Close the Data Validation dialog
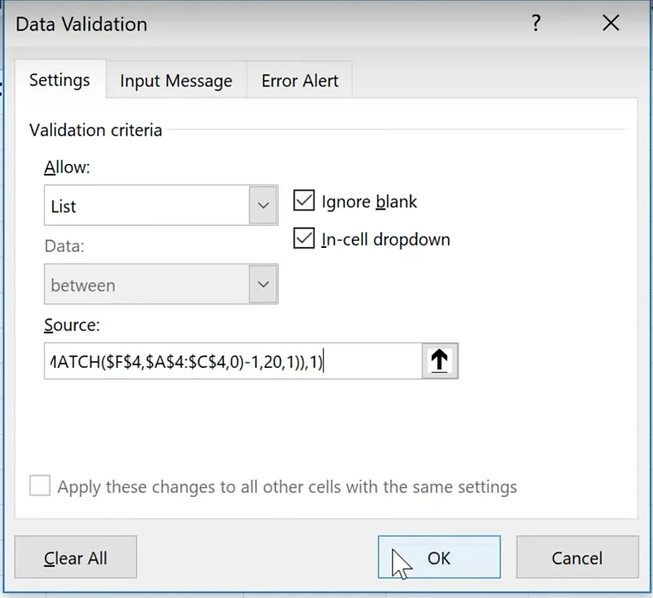The image size is (653, 598). (611, 24)
